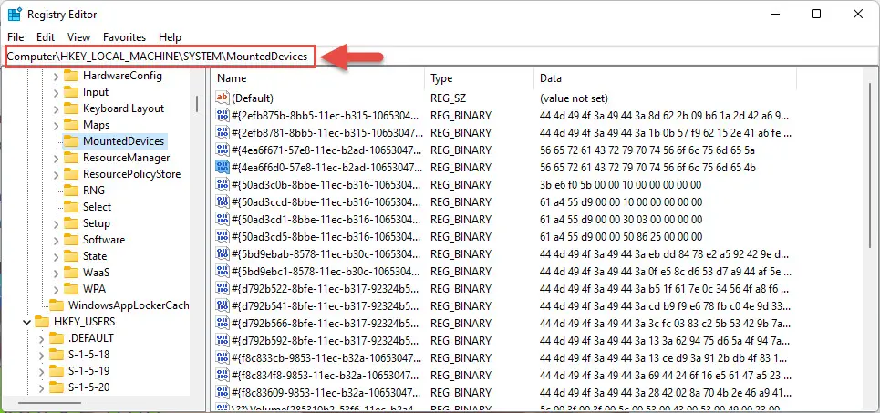Screen dimensions: 880x413
Task: Expand the Maps key
Action: click(x=56, y=125)
